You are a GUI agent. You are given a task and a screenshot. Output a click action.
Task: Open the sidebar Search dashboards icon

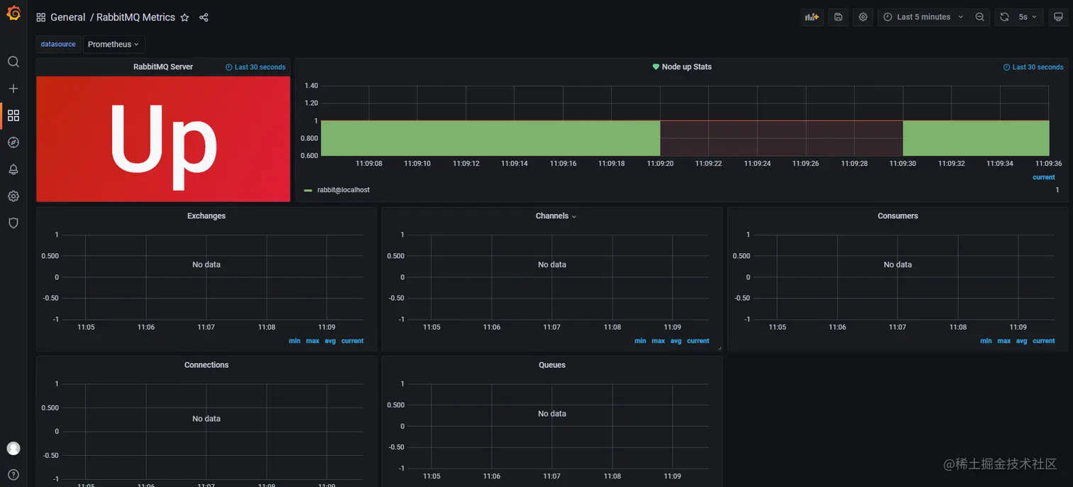point(13,62)
